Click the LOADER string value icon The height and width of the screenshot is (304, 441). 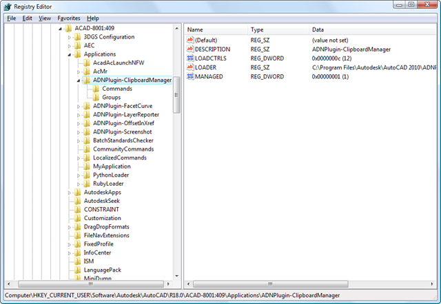coord(190,67)
